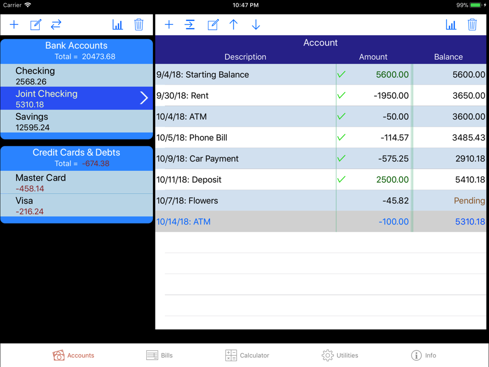Open the accounts bar chart report
The image size is (489, 367).
pyautogui.click(x=117, y=24)
